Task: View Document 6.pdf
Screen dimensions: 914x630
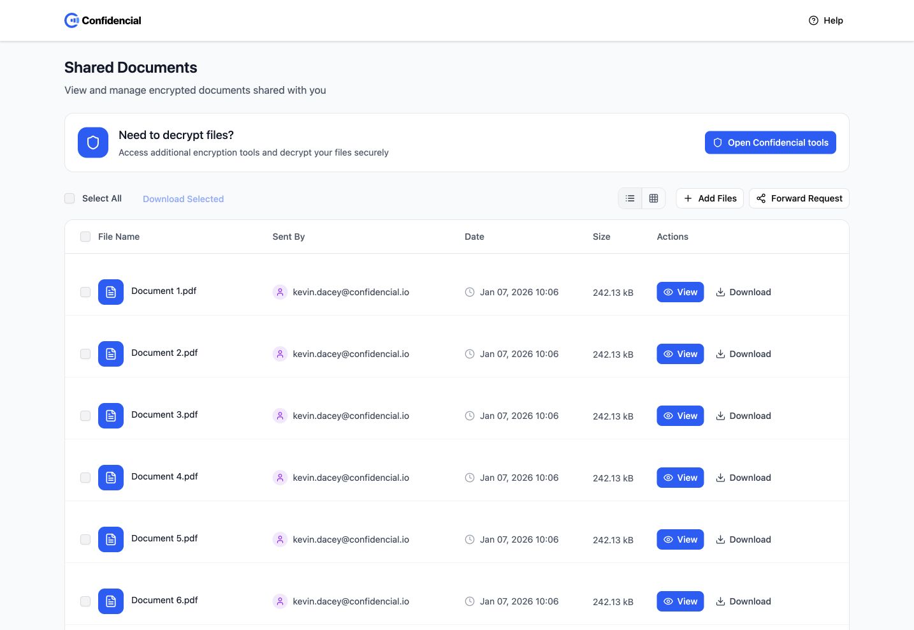Action: pyautogui.click(x=680, y=601)
